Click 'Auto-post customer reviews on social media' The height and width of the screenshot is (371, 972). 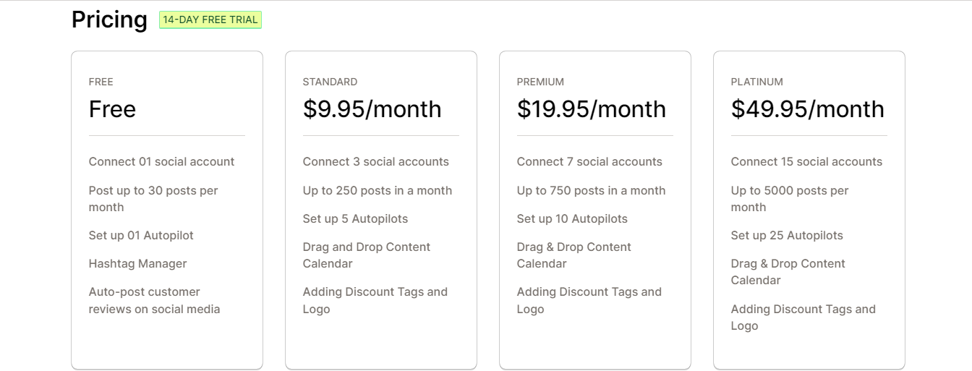[x=154, y=301]
